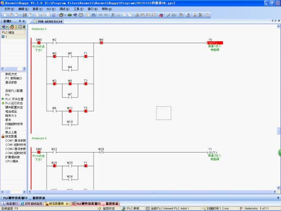The height and width of the screenshot is (211, 281).
Task: Click the tab-scroll right arrow of editor
Action: (x=275, y=21)
